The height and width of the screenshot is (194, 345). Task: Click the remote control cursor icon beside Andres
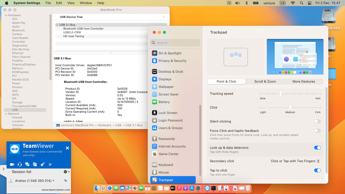pyautogui.click(x=66, y=181)
